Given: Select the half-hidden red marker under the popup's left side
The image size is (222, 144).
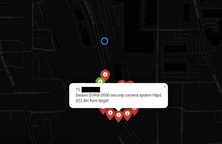Looking at the screenshot, I should tap(103, 110).
